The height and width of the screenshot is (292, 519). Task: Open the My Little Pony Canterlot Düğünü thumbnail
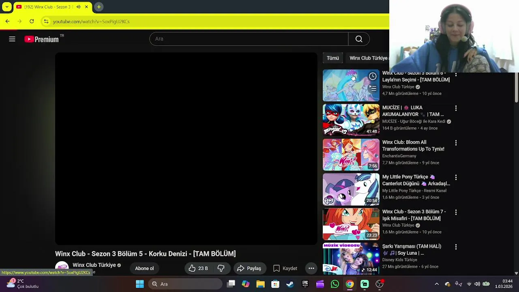click(x=351, y=189)
